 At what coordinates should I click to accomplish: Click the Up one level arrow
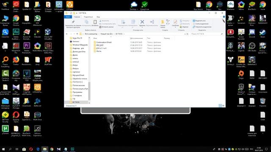click(77, 34)
